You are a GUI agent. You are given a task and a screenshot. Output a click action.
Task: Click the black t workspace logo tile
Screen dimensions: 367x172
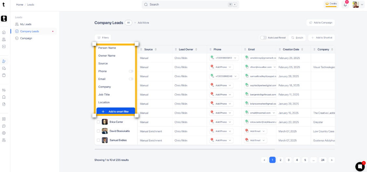pyautogui.click(x=4, y=19)
